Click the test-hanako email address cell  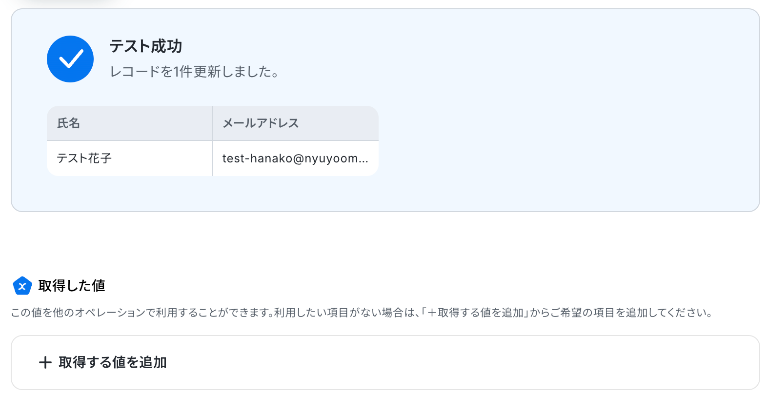click(290, 158)
